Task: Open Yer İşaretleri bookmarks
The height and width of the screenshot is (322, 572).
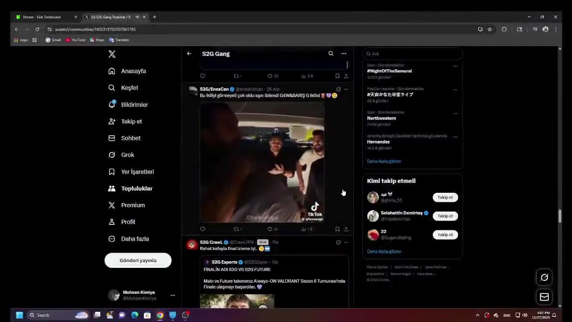Action: tap(131, 172)
